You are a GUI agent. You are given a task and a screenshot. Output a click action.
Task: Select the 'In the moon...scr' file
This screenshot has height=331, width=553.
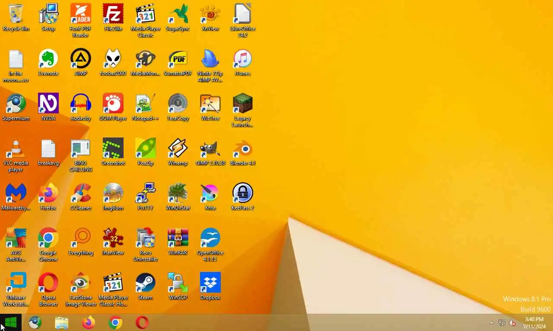[x=16, y=59]
